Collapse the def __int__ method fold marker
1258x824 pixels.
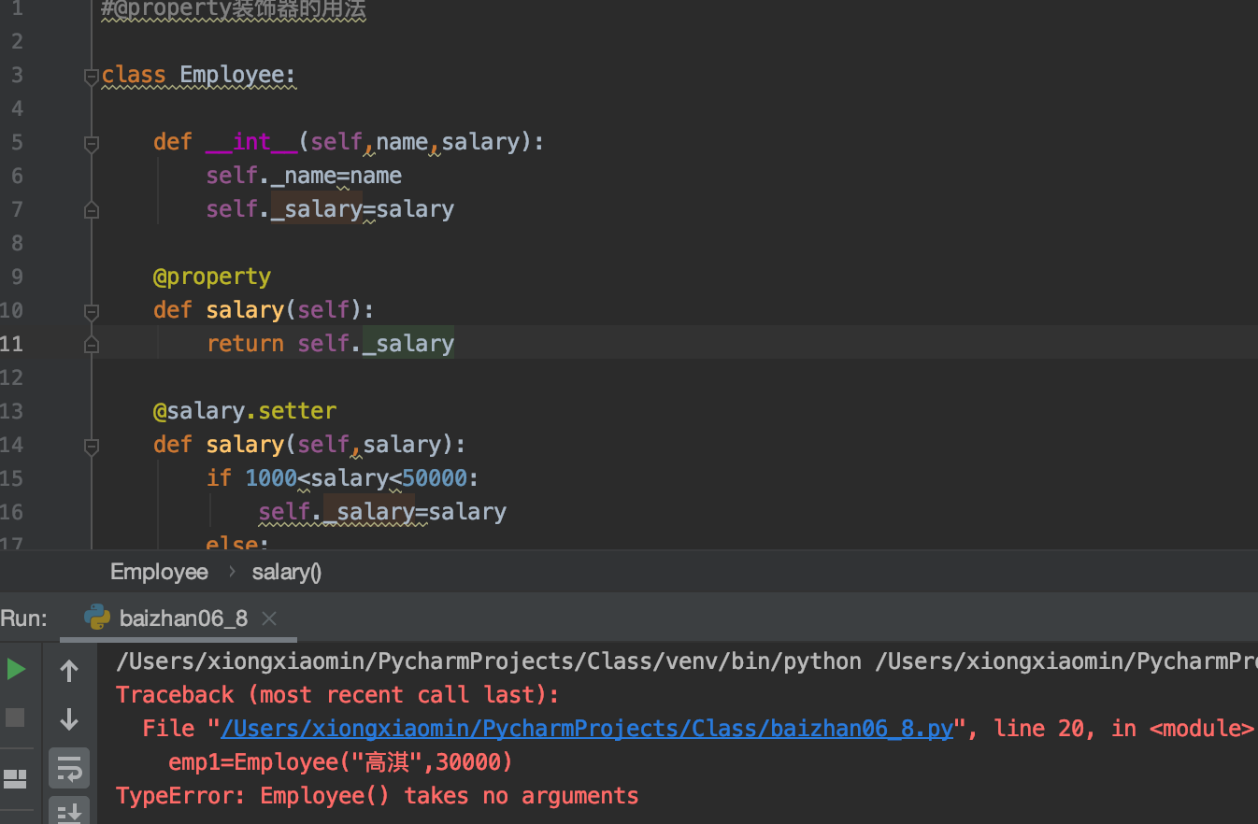tap(92, 144)
